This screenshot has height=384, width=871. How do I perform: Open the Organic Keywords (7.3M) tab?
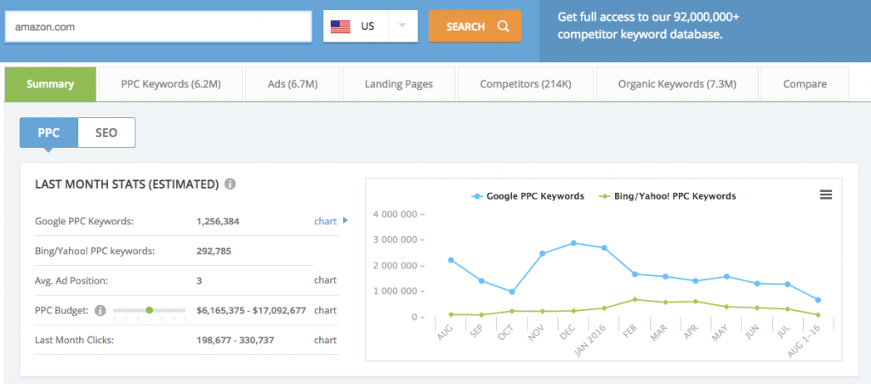pos(676,84)
